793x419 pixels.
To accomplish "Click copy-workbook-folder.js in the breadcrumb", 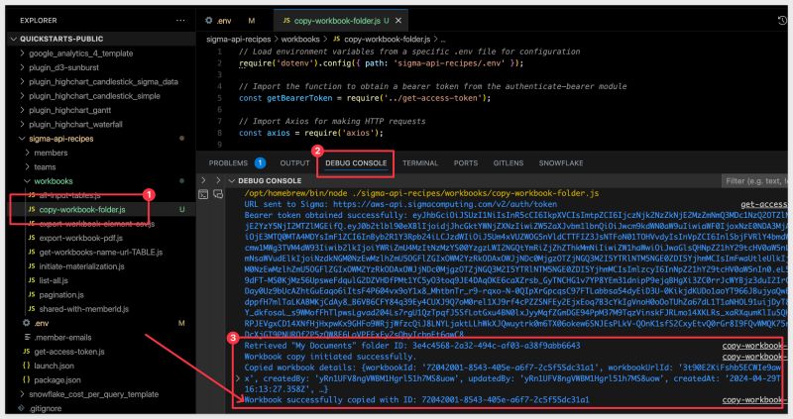I will [x=388, y=39].
